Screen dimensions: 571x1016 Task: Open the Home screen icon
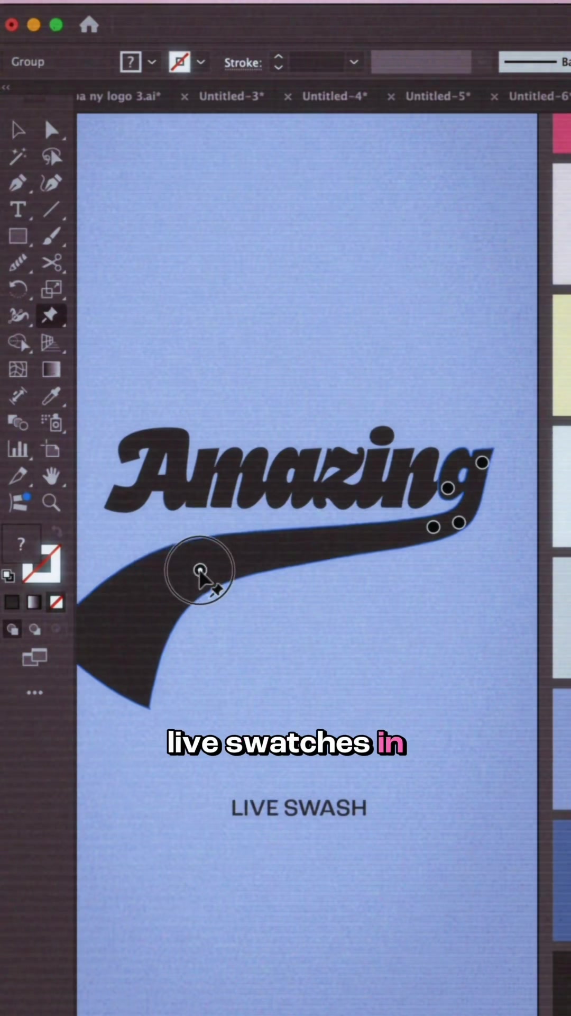tap(89, 24)
